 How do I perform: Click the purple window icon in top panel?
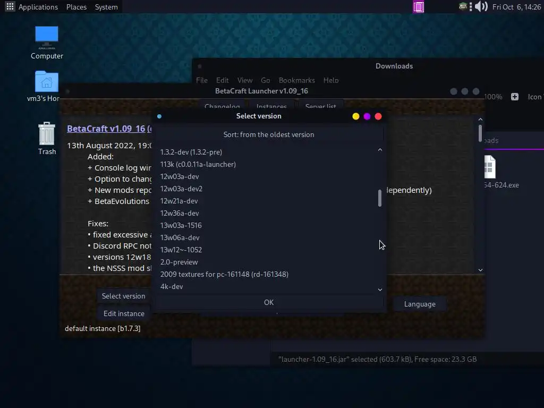coord(419,7)
